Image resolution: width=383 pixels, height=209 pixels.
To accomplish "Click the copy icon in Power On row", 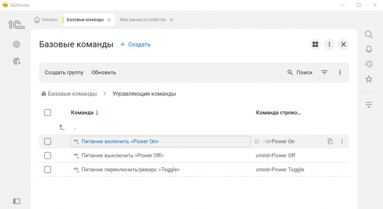I will click(x=330, y=141).
